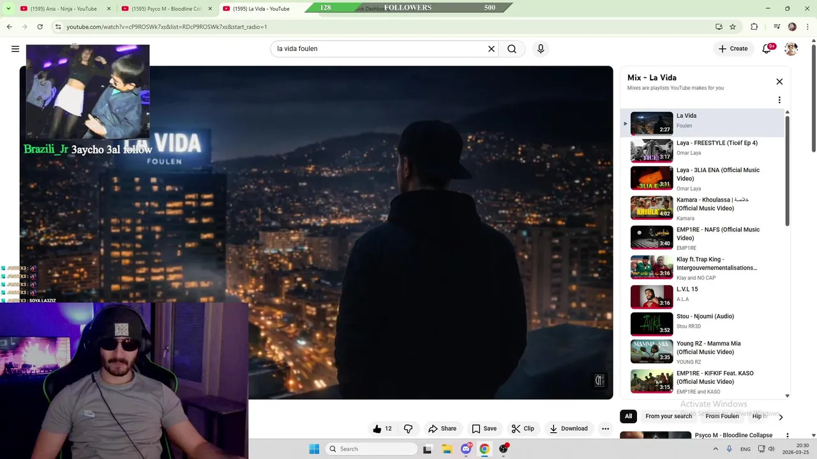Image resolution: width=817 pixels, height=459 pixels.
Task: Select the All filter chip
Action: [629, 416]
